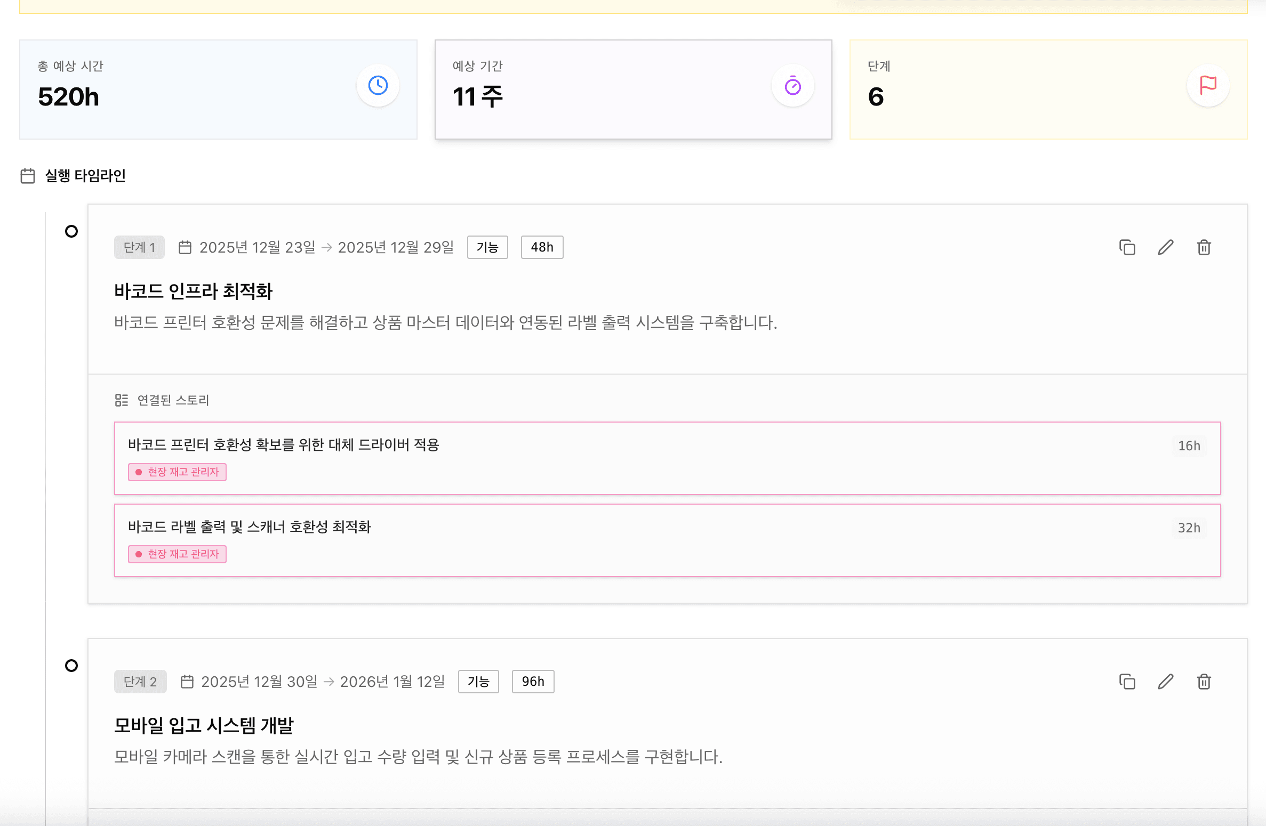Click the edit pencil for 단계 1
Image resolution: width=1266 pixels, height=826 pixels.
(x=1165, y=247)
